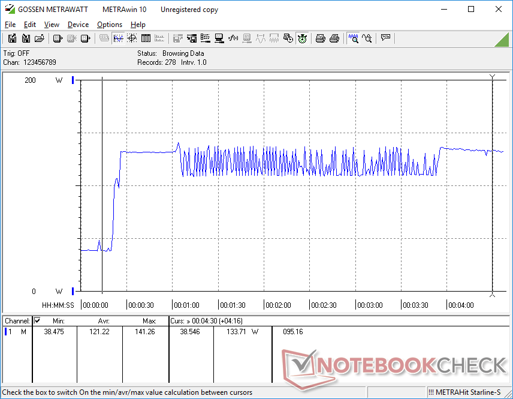Click the first save (floppy disk) toolbar icon
The image size is (513, 399).
tap(12, 38)
